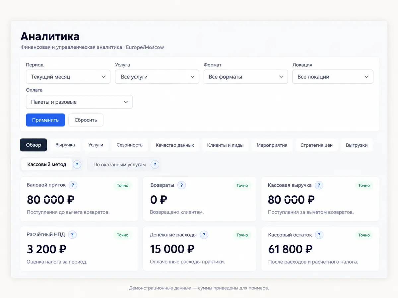398x298 pixels.
Task: Click Точно badge on Расчётный НПД card
Action: coord(122,235)
